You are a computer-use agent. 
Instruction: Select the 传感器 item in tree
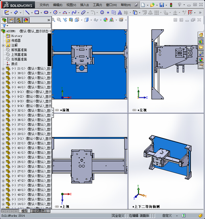16,41
